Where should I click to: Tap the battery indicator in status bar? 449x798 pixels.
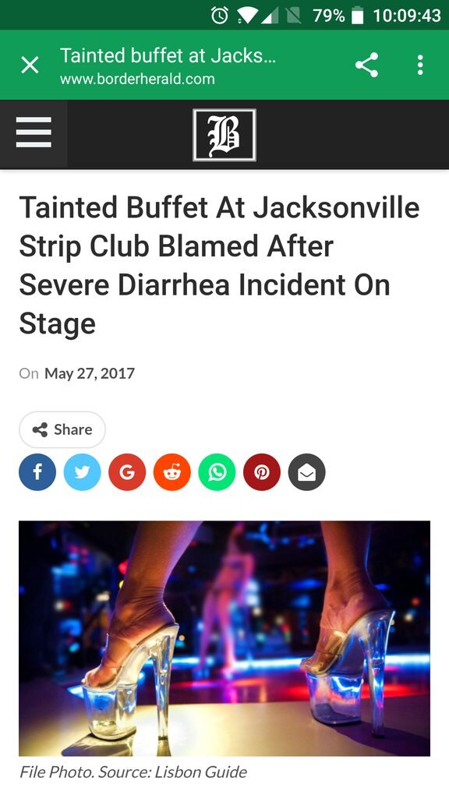tap(358, 16)
